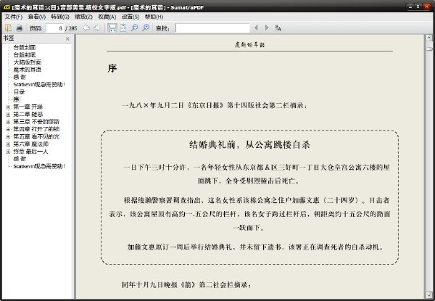Select 台版封底 bookmark
The height and width of the screenshot is (301, 435).
25,55
